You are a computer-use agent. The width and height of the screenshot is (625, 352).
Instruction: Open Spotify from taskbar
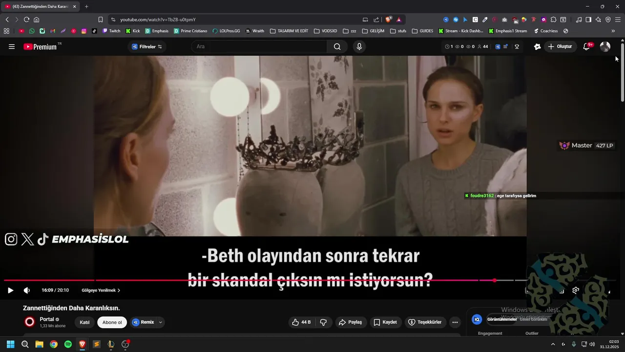click(x=68, y=344)
